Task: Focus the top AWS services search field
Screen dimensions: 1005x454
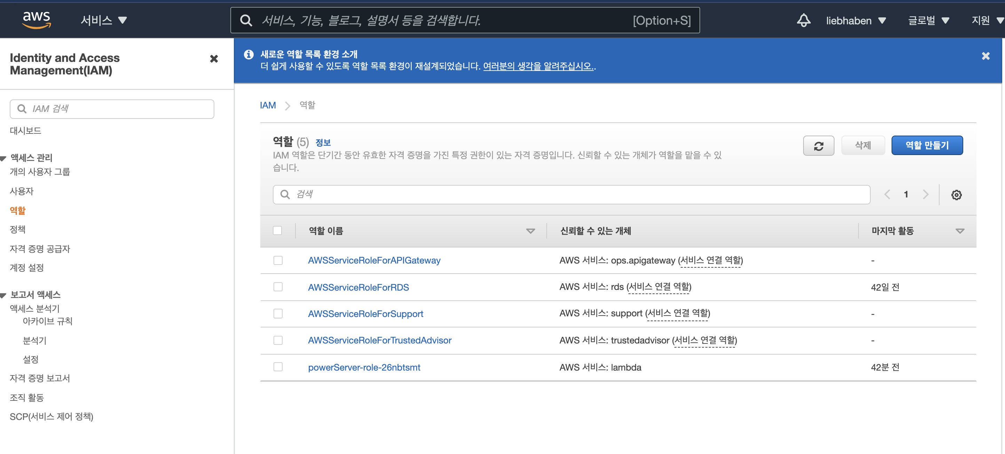Action: tap(465, 20)
